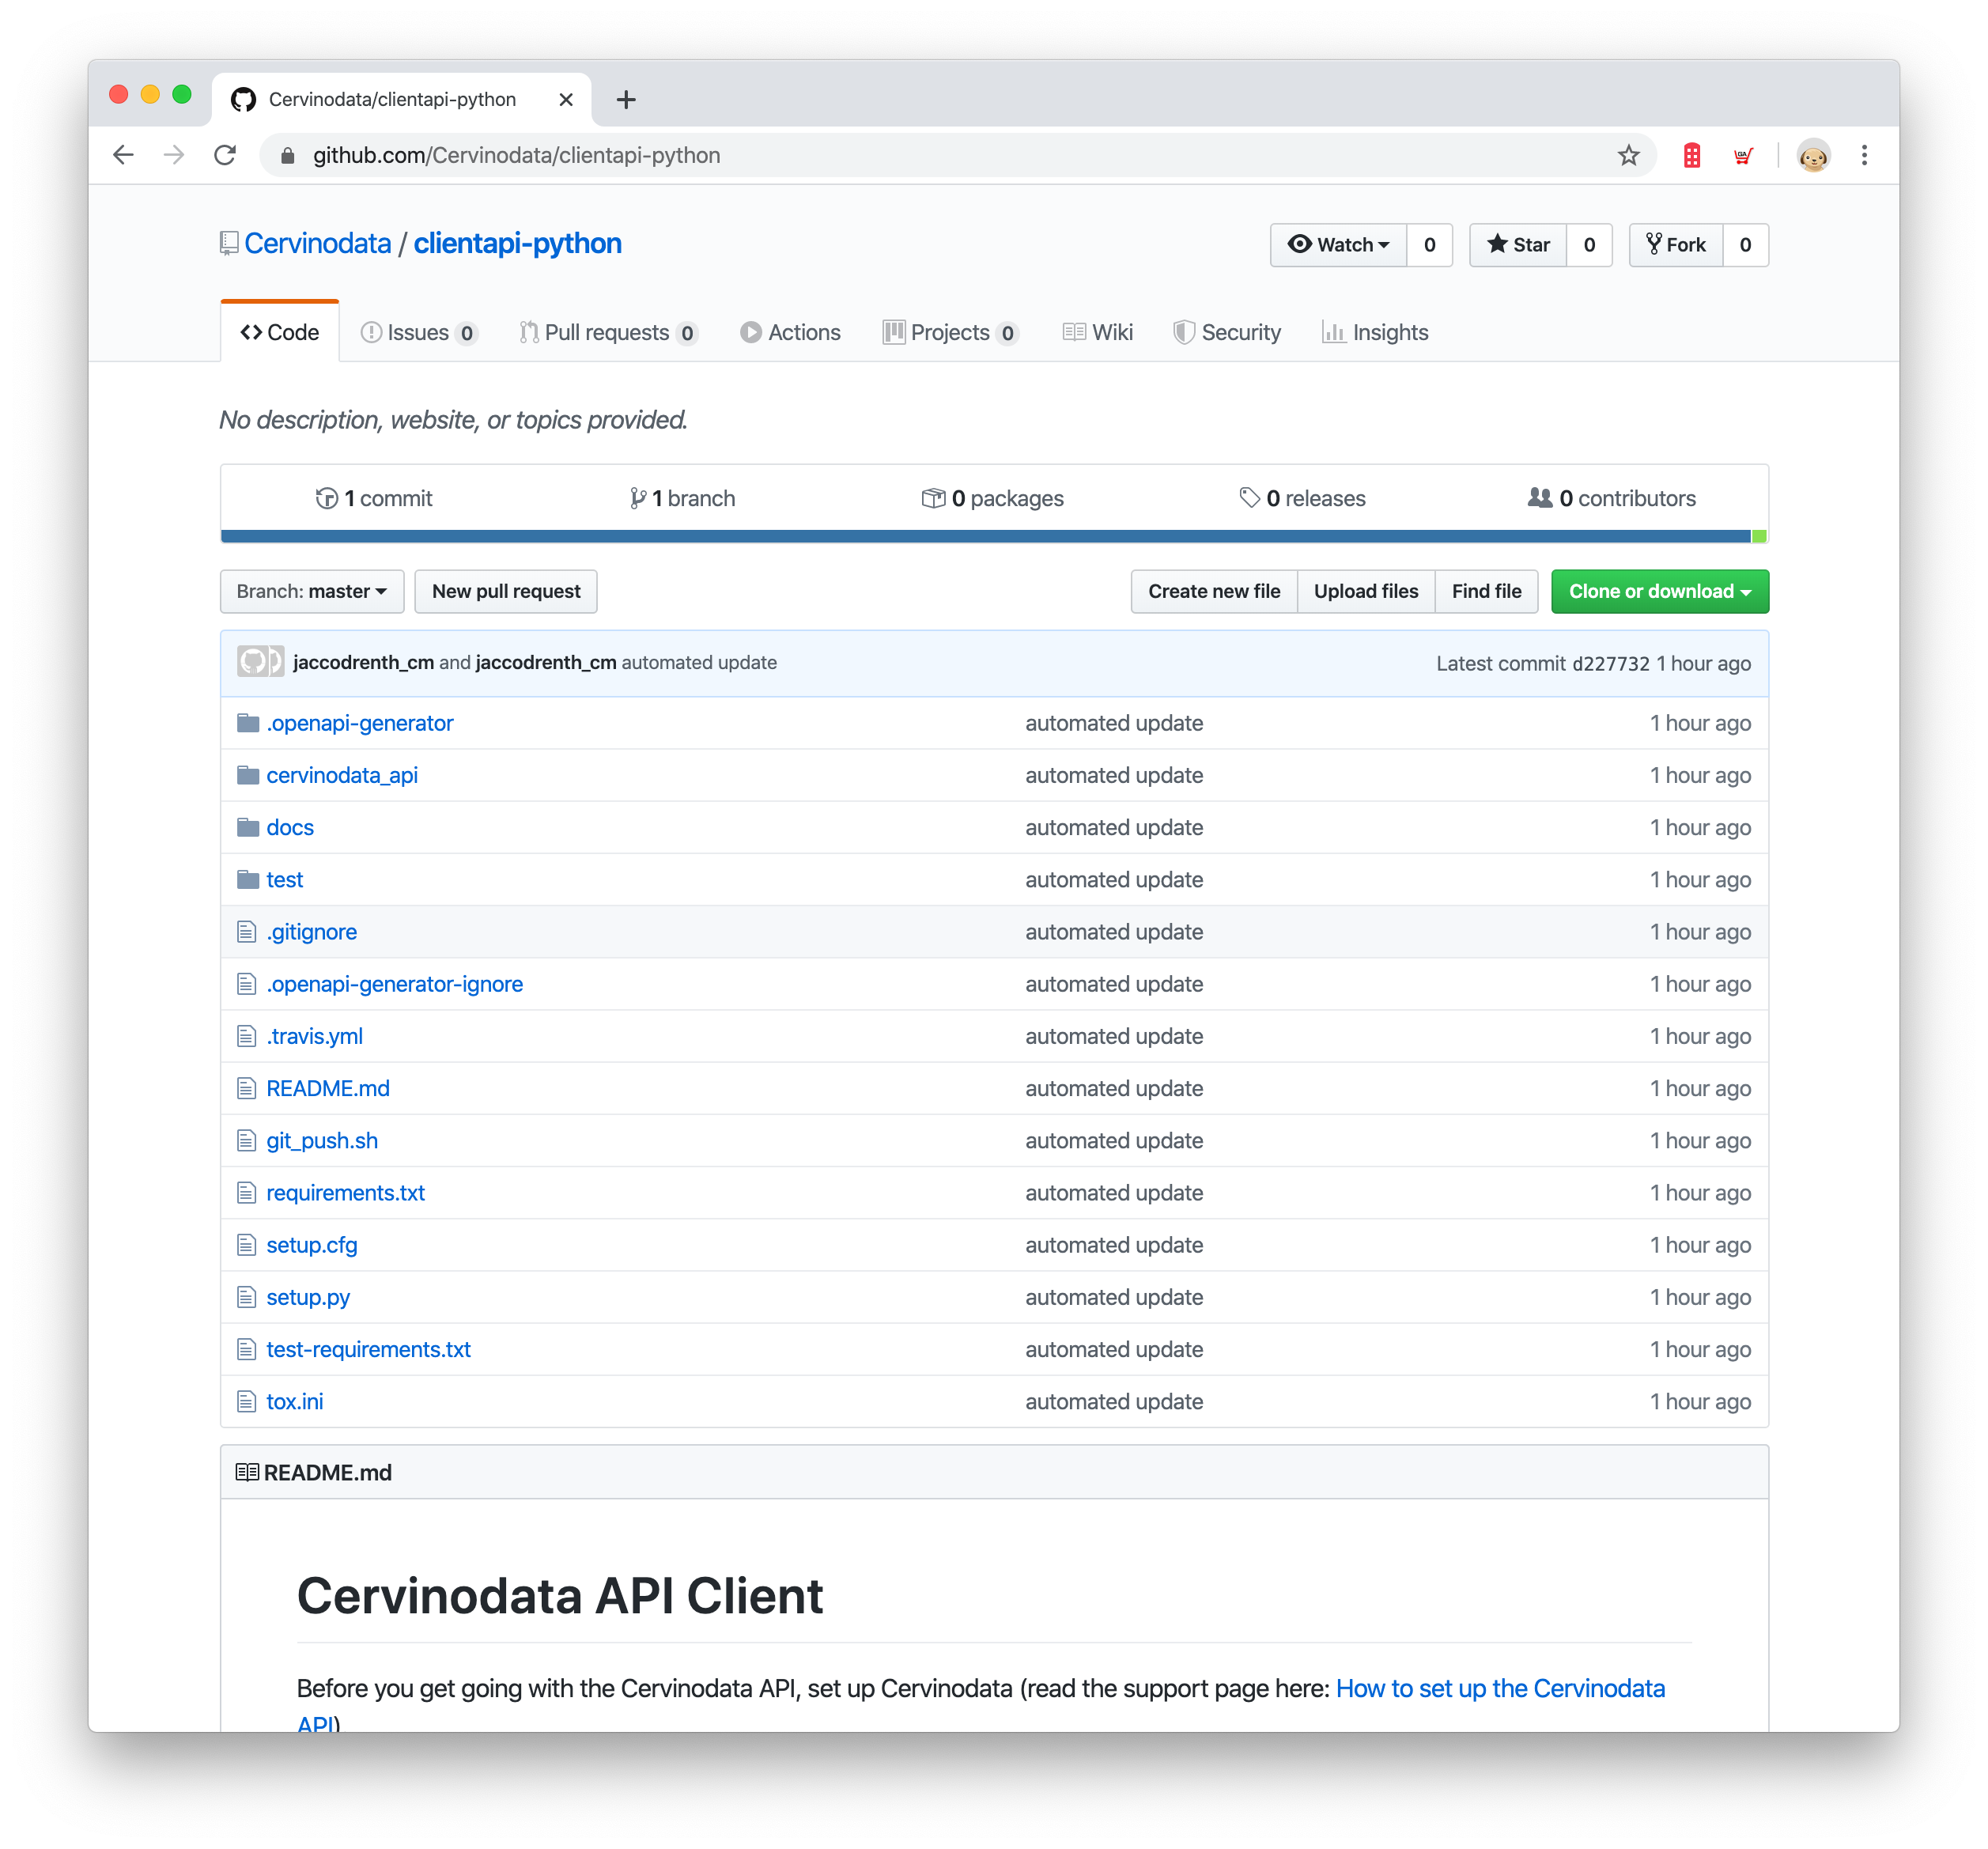Screen dimensions: 1988x1849
Task: View the 1 commit history link
Action: (x=374, y=498)
